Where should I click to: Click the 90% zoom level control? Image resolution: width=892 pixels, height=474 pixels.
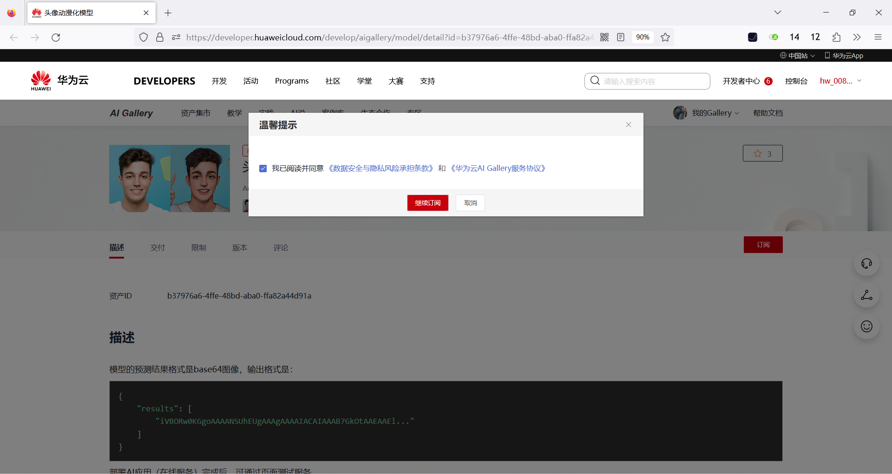coord(643,37)
